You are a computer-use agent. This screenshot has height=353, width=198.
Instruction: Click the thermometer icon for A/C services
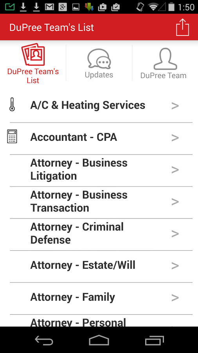[12, 104]
